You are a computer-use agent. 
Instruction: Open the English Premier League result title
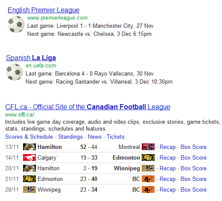(x=44, y=10)
